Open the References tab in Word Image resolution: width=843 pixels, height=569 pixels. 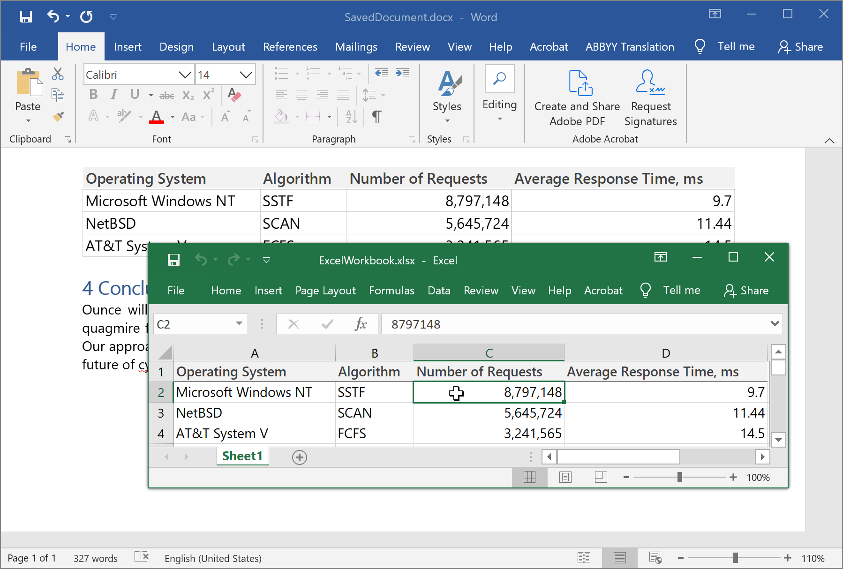click(290, 47)
